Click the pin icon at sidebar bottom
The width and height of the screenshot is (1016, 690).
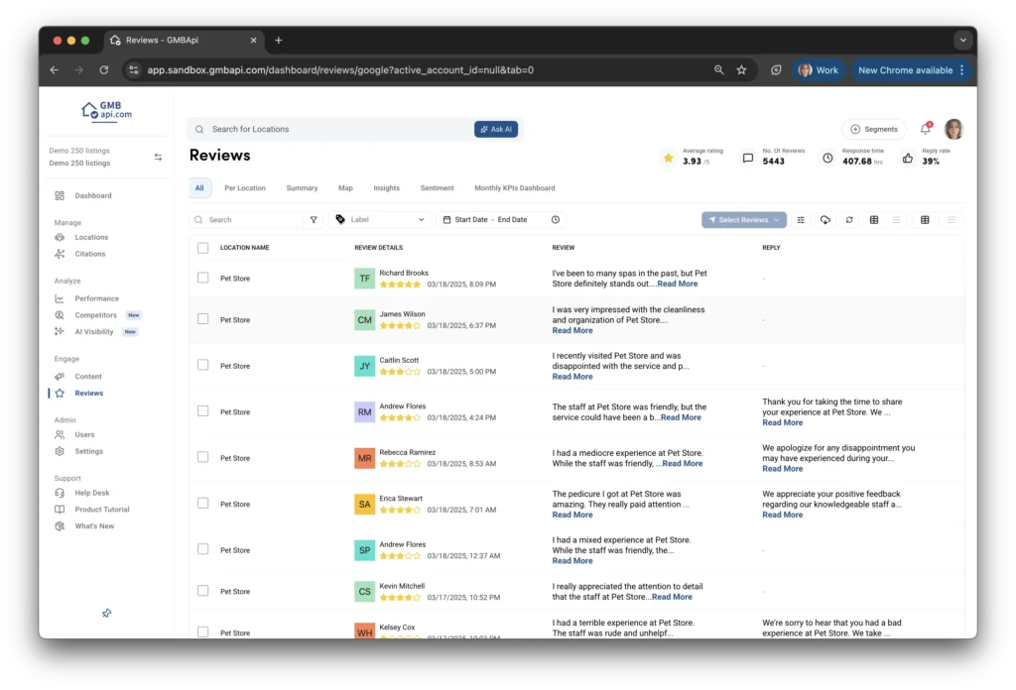point(106,614)
